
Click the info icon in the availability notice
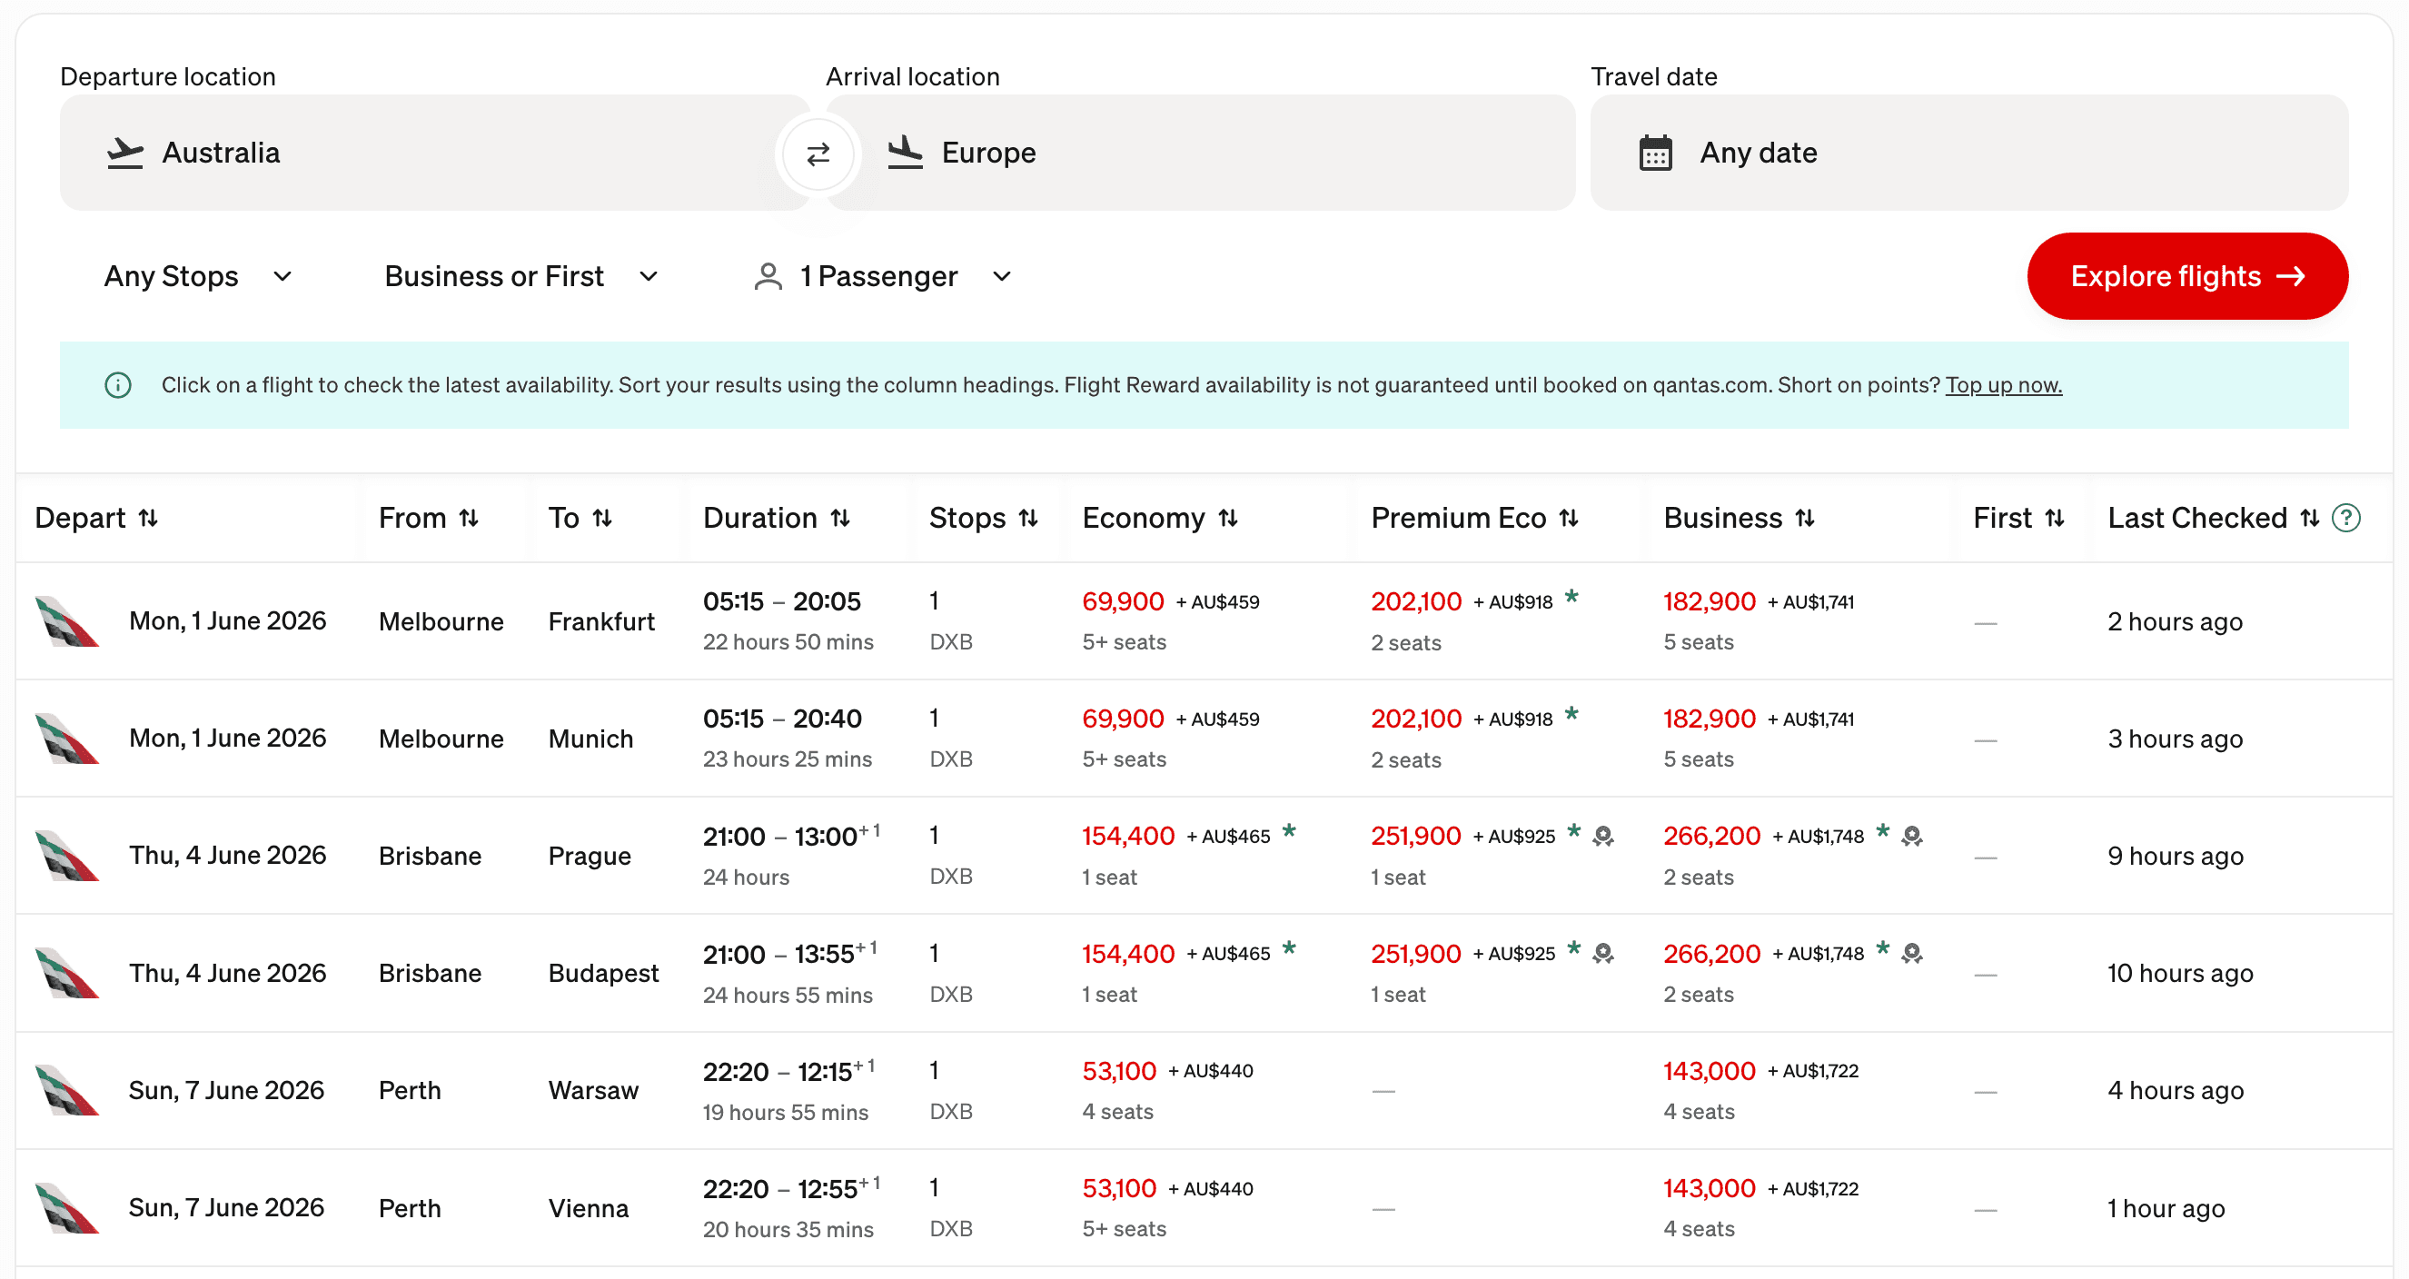pos(118,385)
